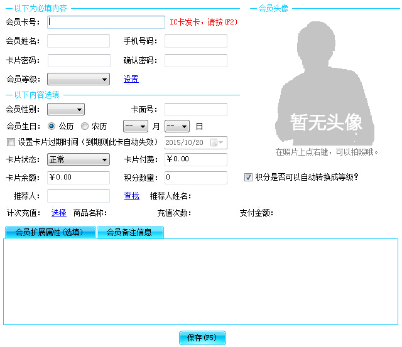
Task: Select 公历 birthday calendar option
Action: point(52,126)
